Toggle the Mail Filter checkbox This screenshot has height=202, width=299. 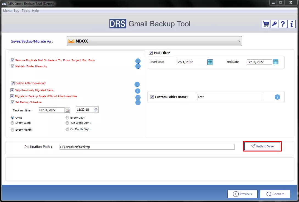(x=151, y=53)
